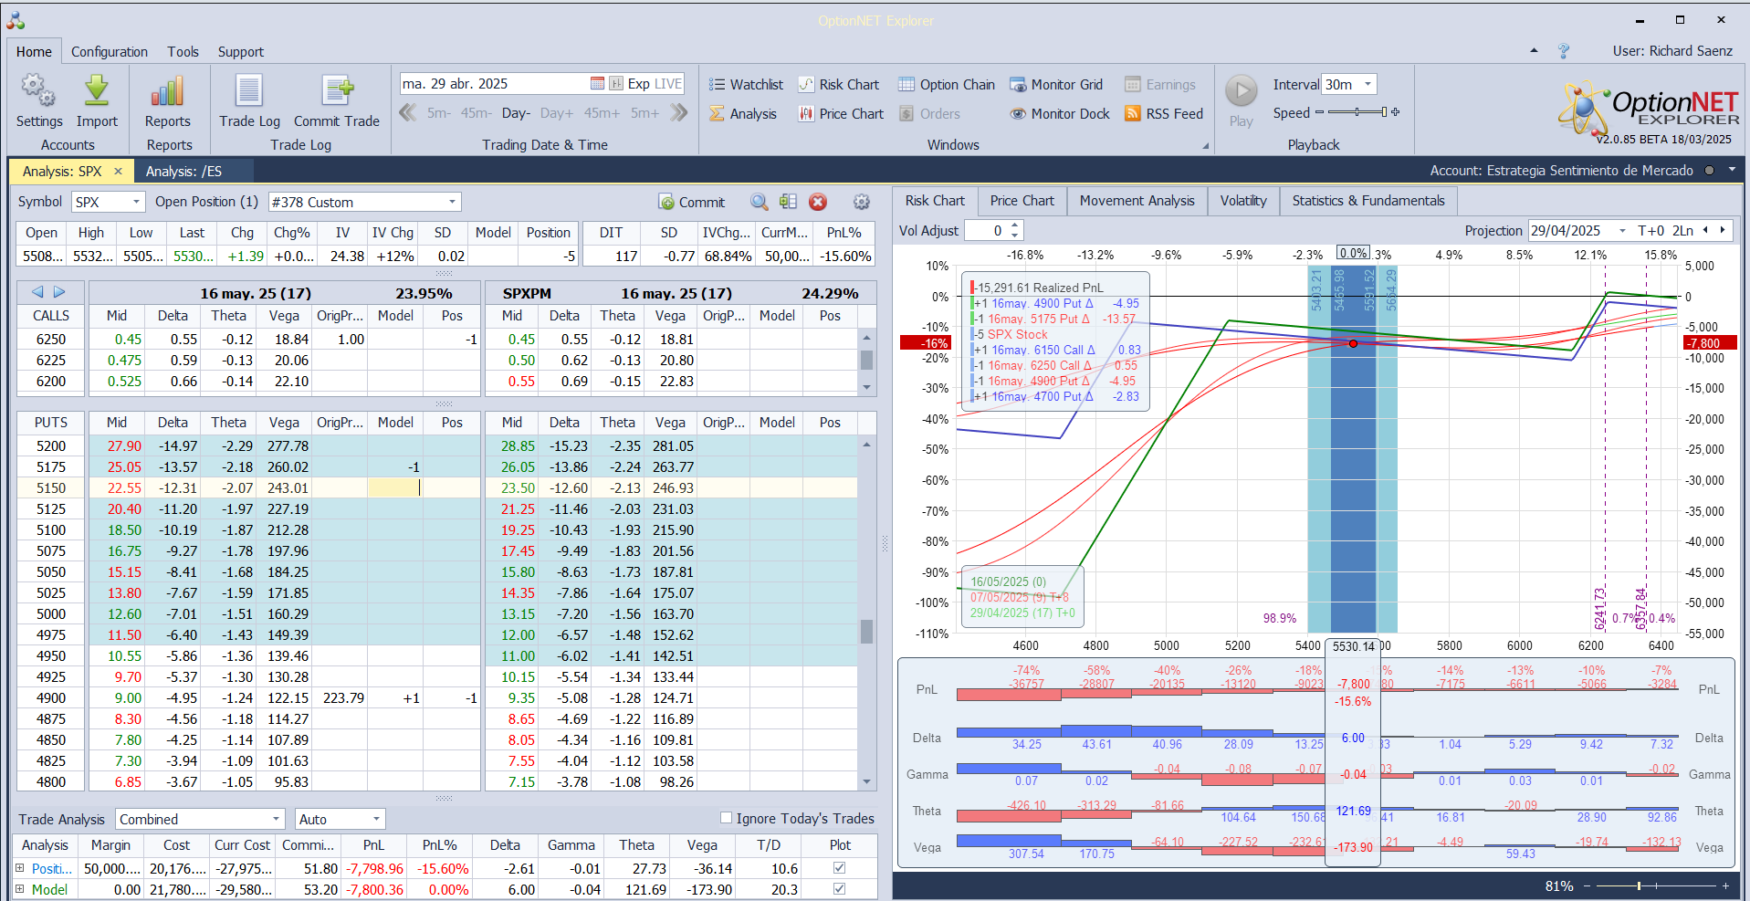Toggle the 2Ln projection lines option
Viewport: 1750px width, 901px height.
point(1682,231)
